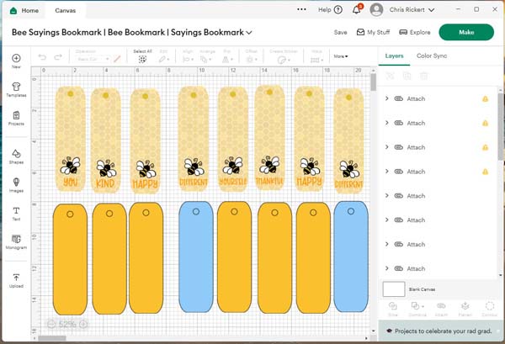Click the Flatten tool icon
The width and height of the screenshot is (505, 344).
pyautogui.click(x=465, y=305)
